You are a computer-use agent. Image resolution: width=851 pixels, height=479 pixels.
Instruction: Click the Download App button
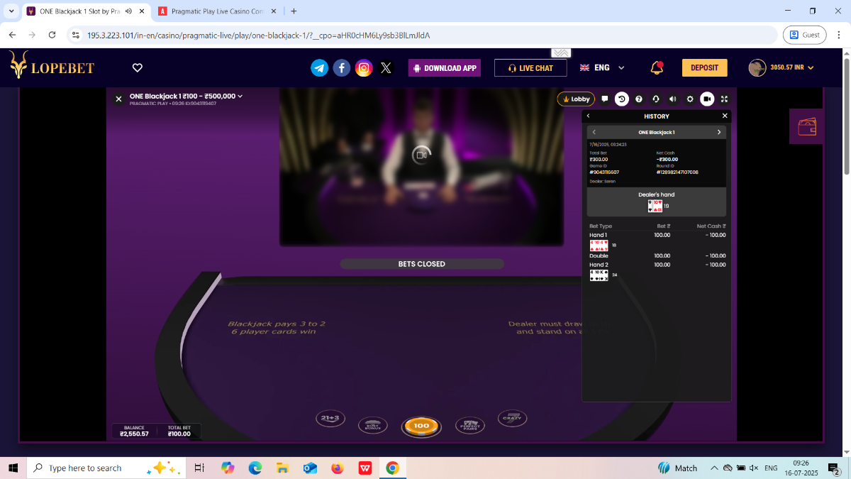445,67
